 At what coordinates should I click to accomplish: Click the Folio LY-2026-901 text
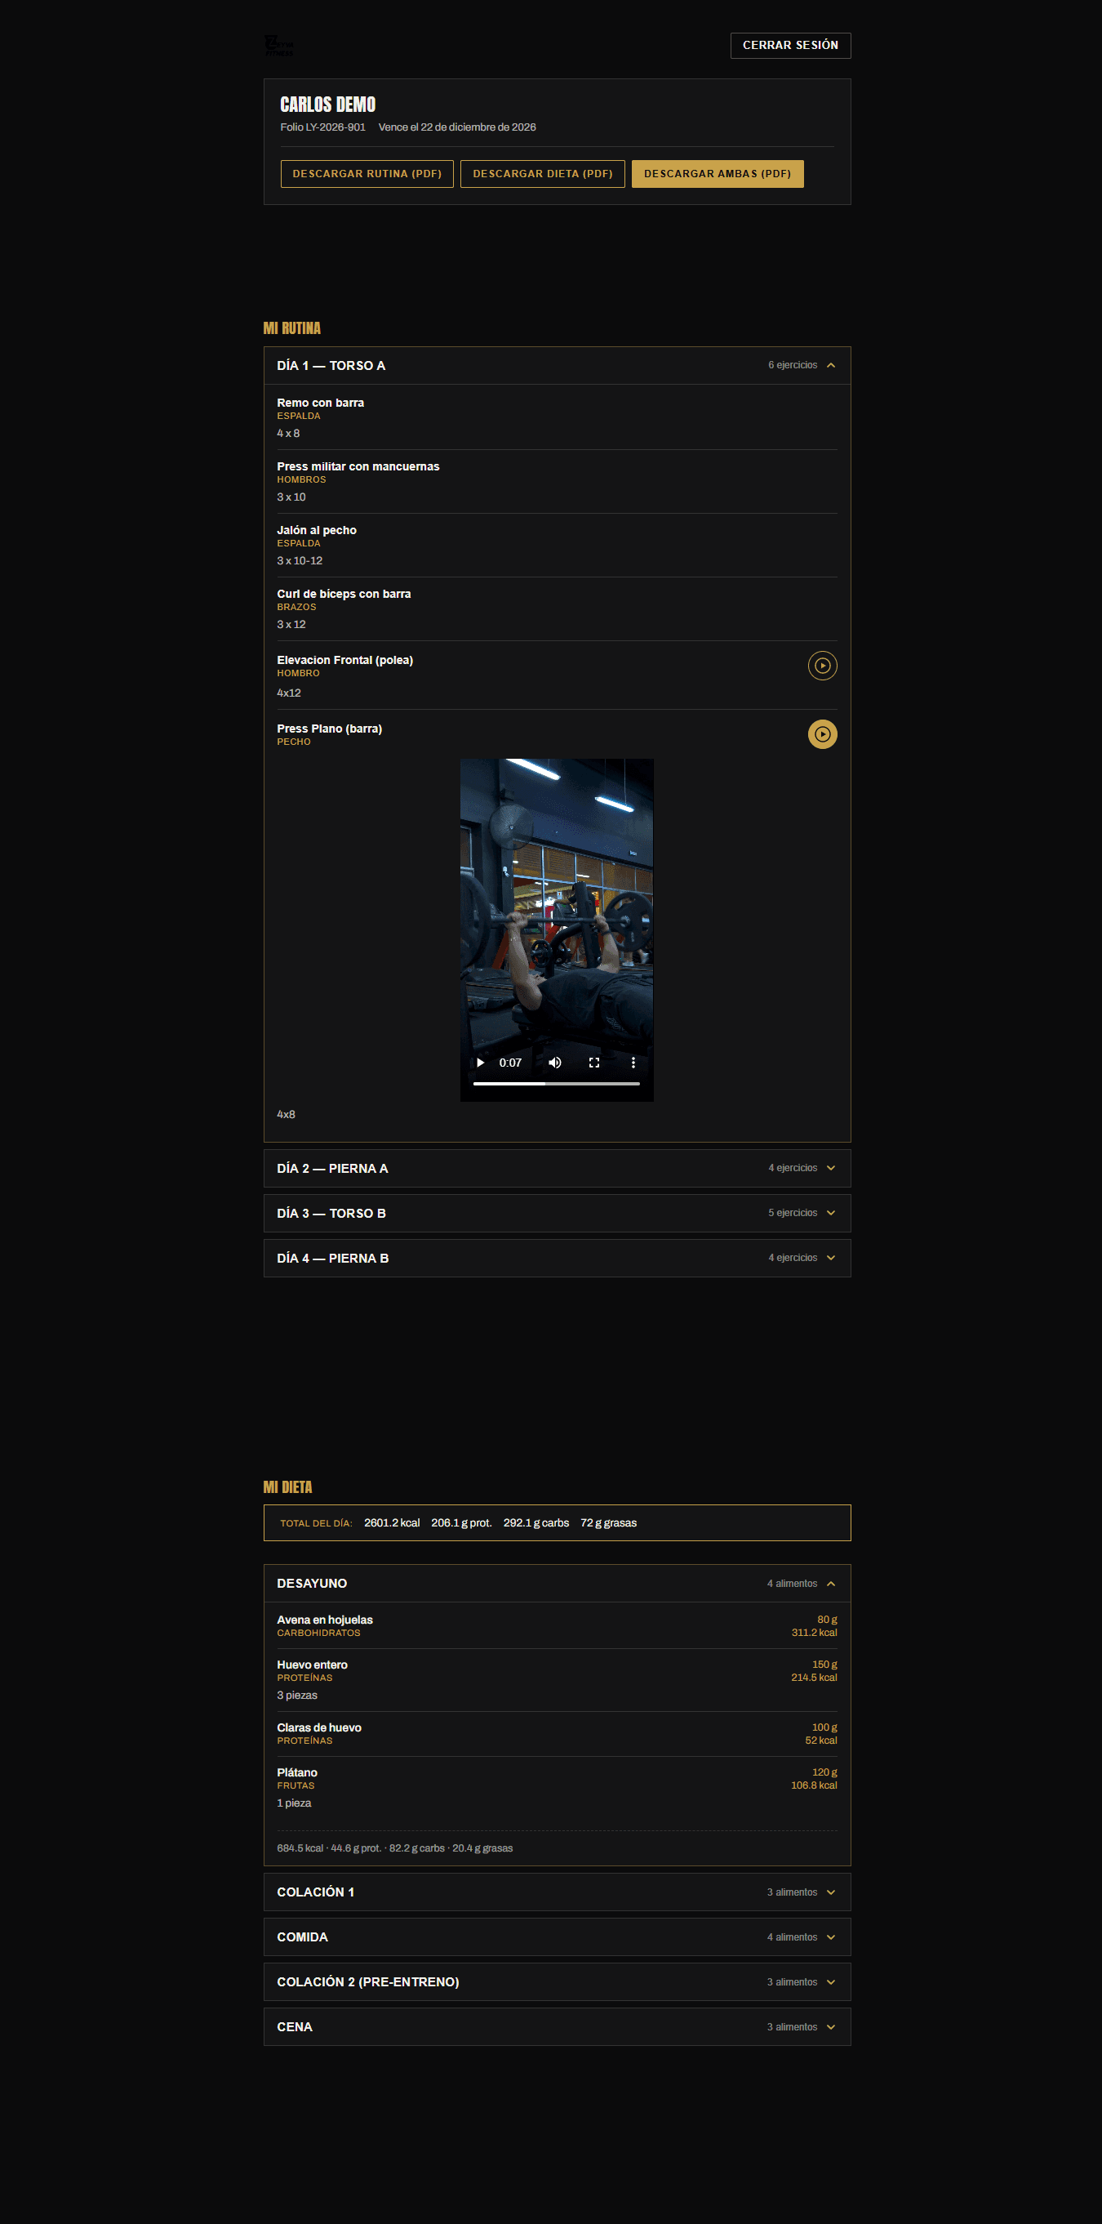click(x=322, y=127)
